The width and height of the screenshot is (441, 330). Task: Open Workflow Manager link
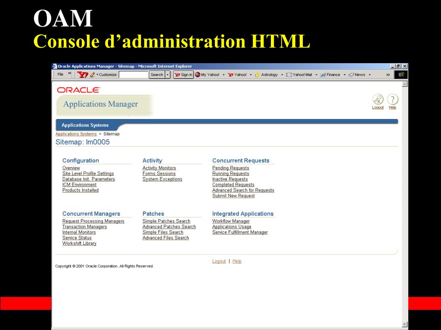(x=231, y=221)
